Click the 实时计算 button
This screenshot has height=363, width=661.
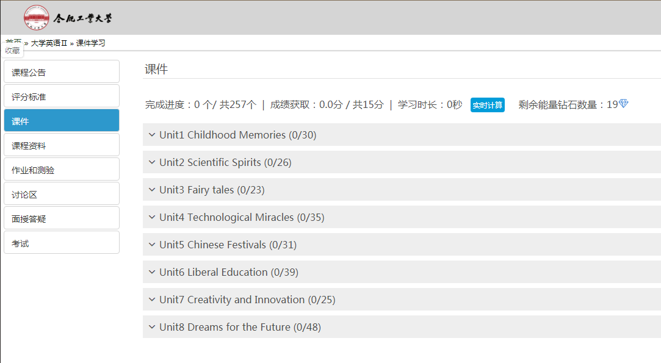tap(487, 105)
